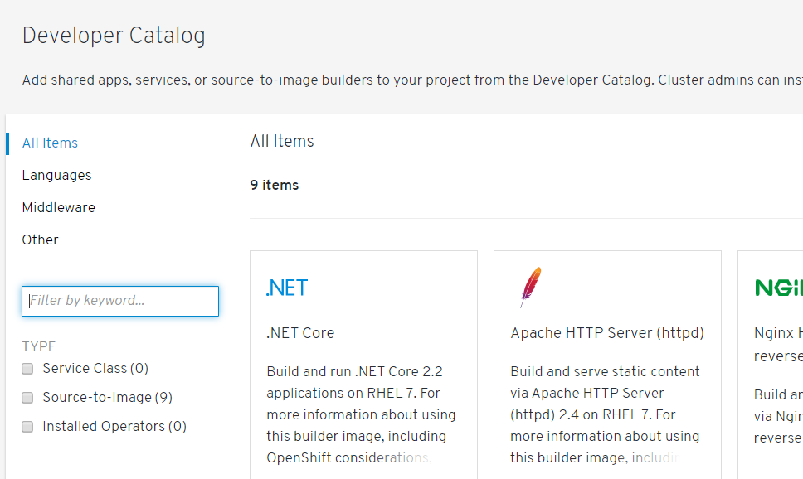This screenshot has height=479, width=803.
Task: Check the Installed Operators filter box
Action: [x=27, y=427]
